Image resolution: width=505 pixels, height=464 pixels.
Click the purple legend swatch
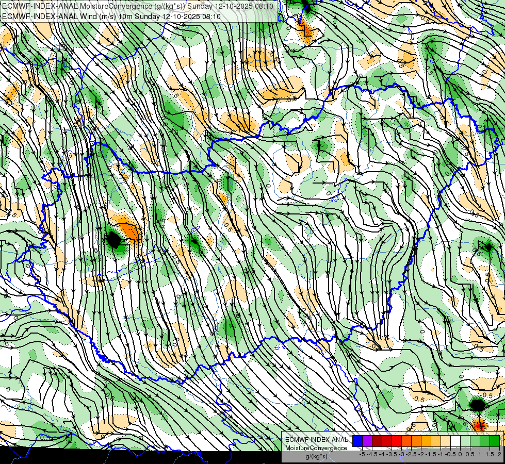[x=367, y=441]
